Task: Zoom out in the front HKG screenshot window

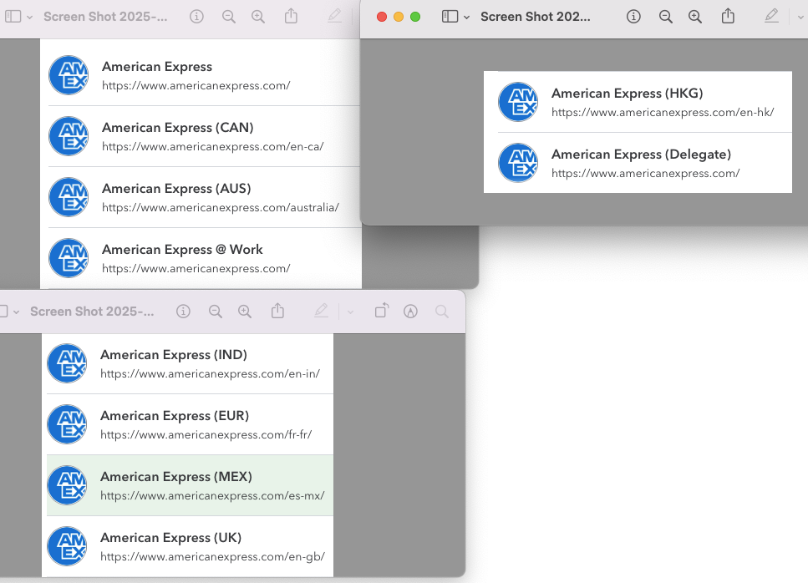Action: 665,17
